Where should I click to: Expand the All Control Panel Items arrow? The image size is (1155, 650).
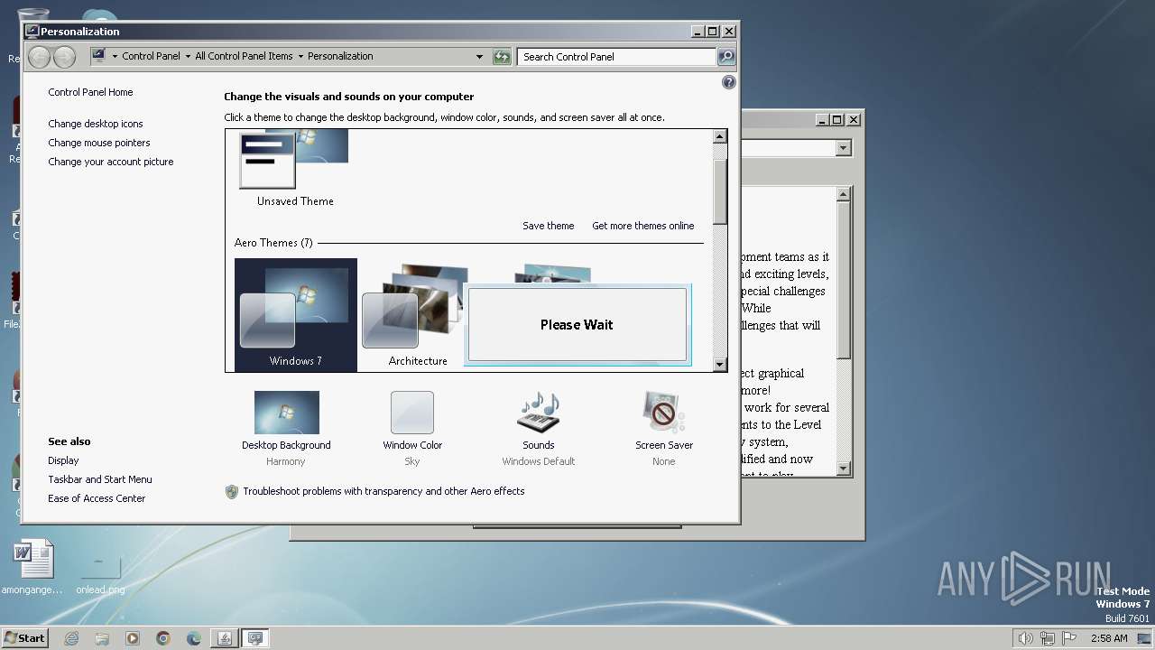(300, 56)
